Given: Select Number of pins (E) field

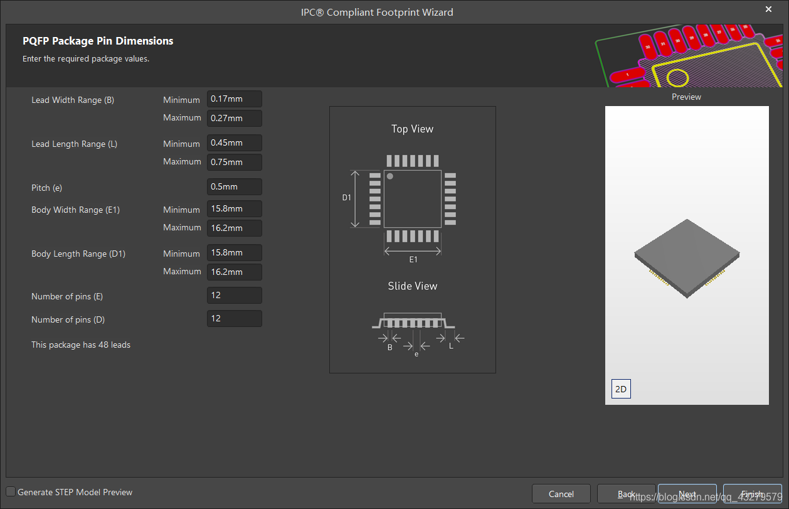Looking at the screenshot, I should 235,296.
